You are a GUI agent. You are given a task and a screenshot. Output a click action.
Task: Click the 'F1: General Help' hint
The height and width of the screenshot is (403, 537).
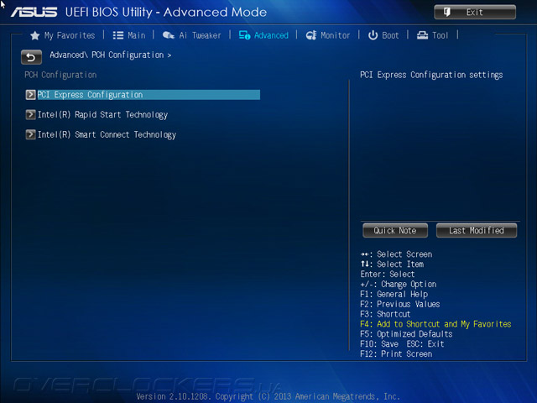[x=394, y=295]
